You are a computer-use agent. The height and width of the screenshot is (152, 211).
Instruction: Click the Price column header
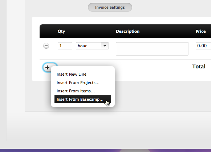pos(200,31)
